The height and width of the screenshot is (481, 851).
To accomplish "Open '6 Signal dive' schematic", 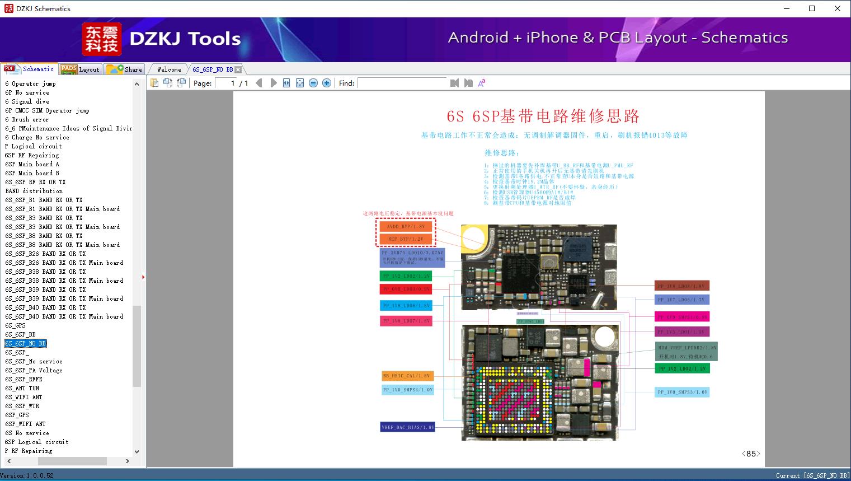I will pyautogui.click(x=27, y=101).
